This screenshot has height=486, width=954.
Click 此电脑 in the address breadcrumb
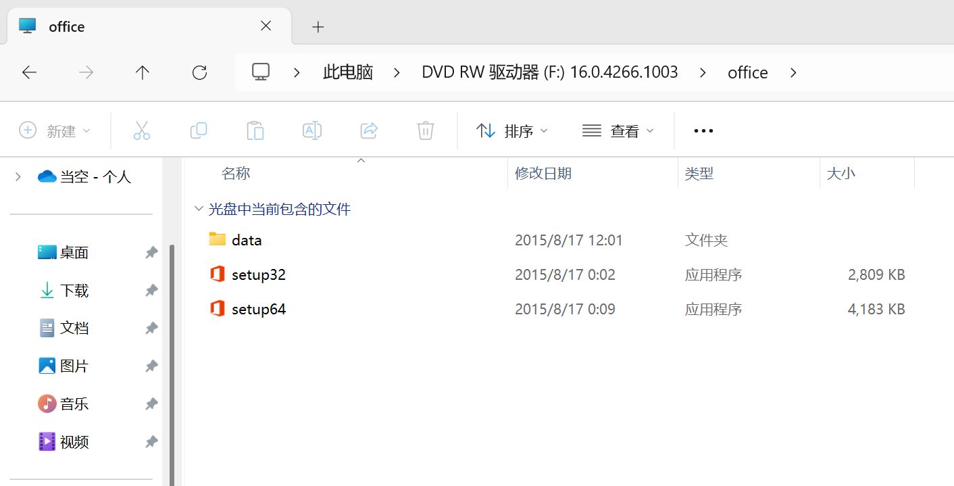click(x=347, y=72)
